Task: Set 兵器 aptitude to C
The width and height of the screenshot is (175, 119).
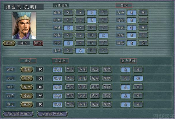Action: [103, 43]
